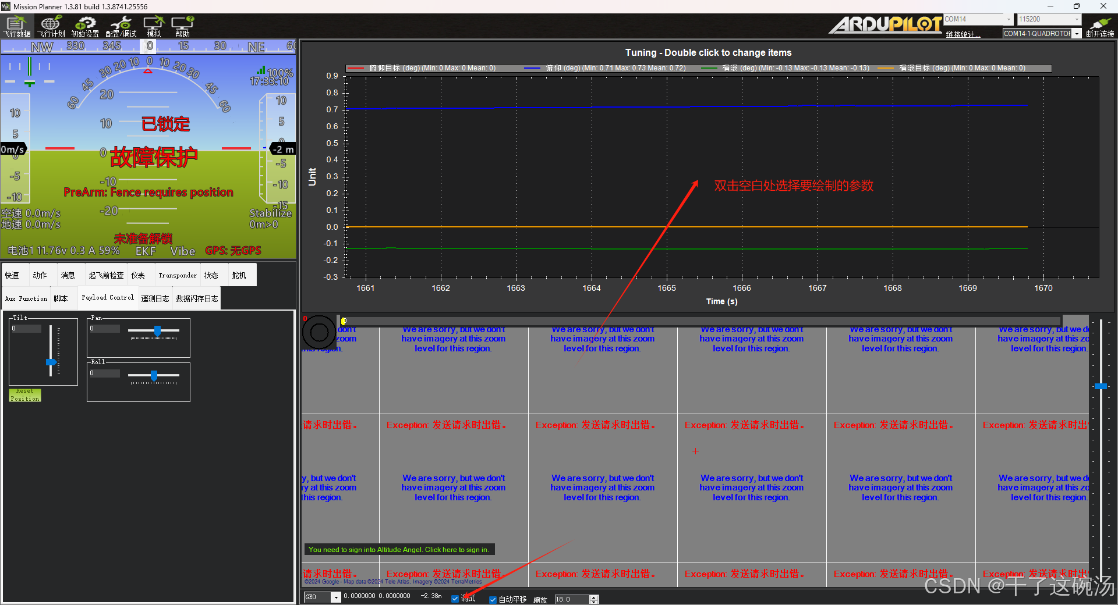Viewport: 1118px width, 605px height.
Task: Open the 链接统计 link stats link
Action: [963, 34]
